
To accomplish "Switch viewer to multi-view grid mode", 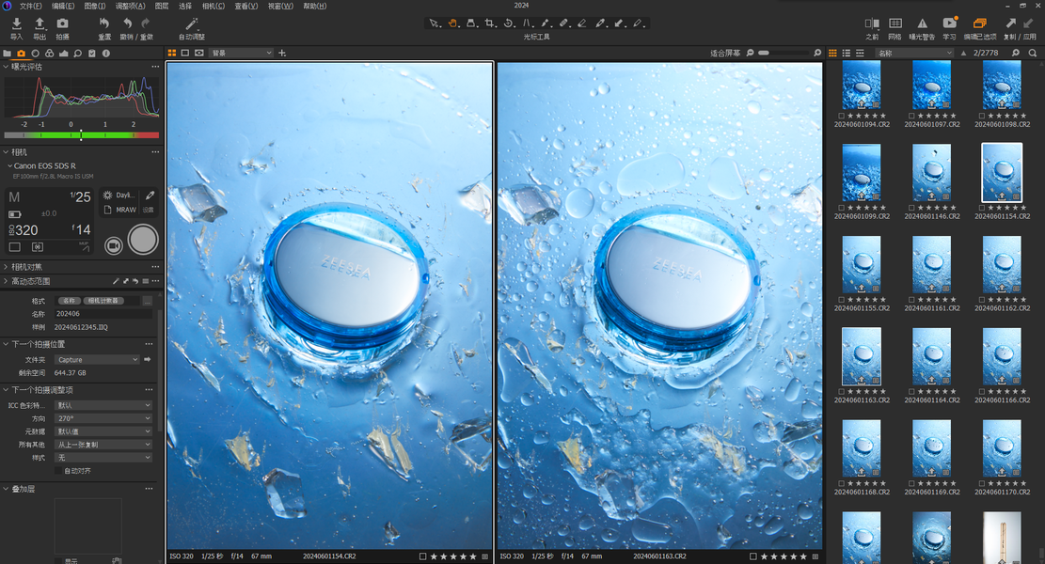I will tap(172, 53).
